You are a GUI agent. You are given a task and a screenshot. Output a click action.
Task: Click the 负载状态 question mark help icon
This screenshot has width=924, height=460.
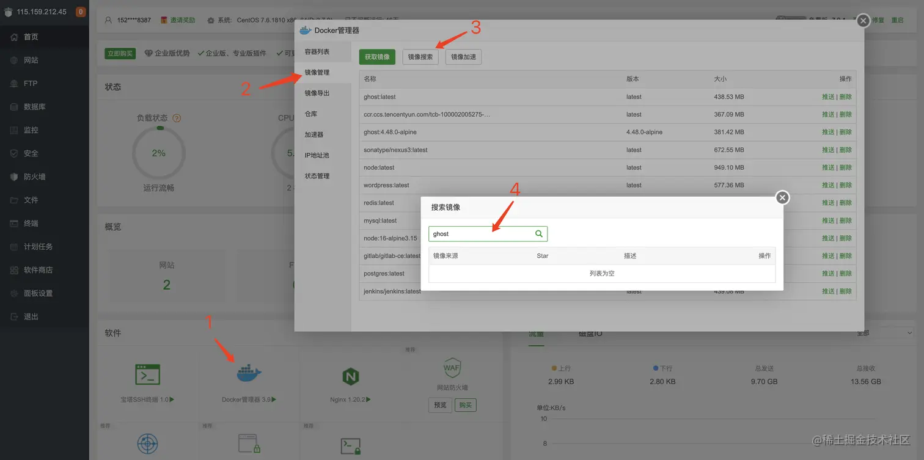(x=177, y=118)
